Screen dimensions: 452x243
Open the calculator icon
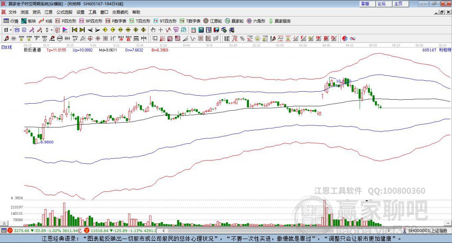[x=201, y=30]
